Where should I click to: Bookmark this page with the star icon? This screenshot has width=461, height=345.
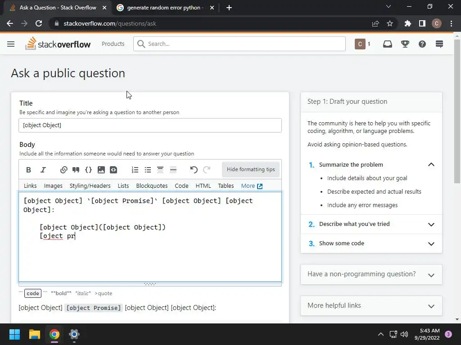tap(390, 23)
